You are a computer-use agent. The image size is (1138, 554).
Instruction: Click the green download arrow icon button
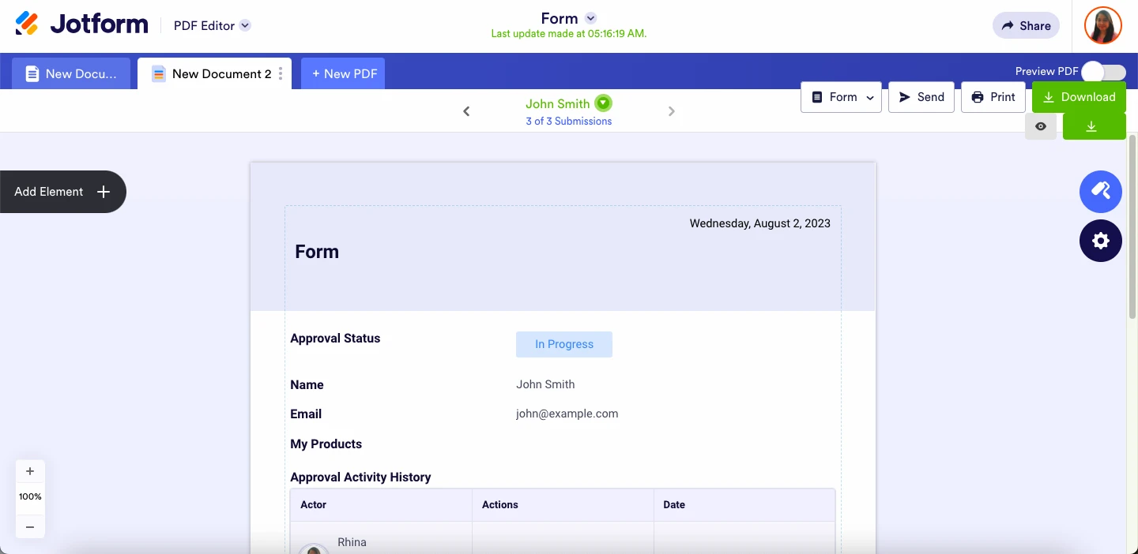[x=1094, y=126]
